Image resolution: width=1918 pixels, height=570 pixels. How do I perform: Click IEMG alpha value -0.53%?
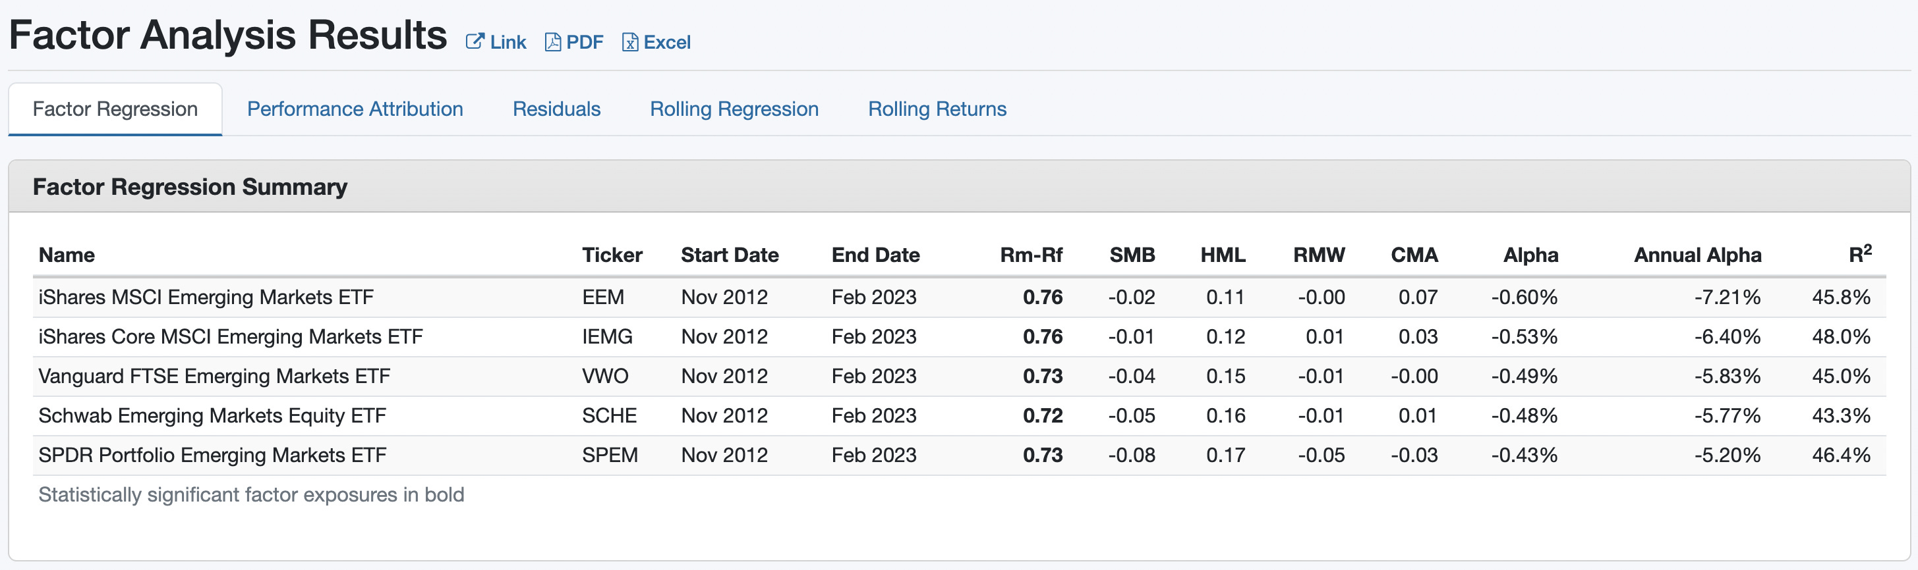click(x=1524, y=336)
